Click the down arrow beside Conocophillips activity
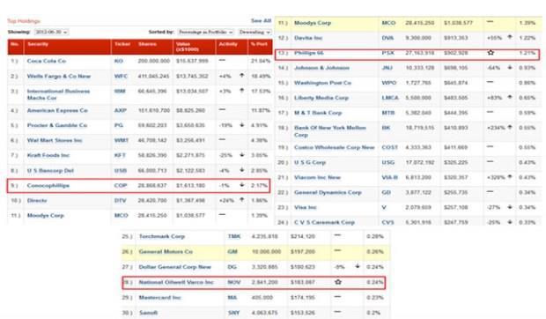 point(241,185)
